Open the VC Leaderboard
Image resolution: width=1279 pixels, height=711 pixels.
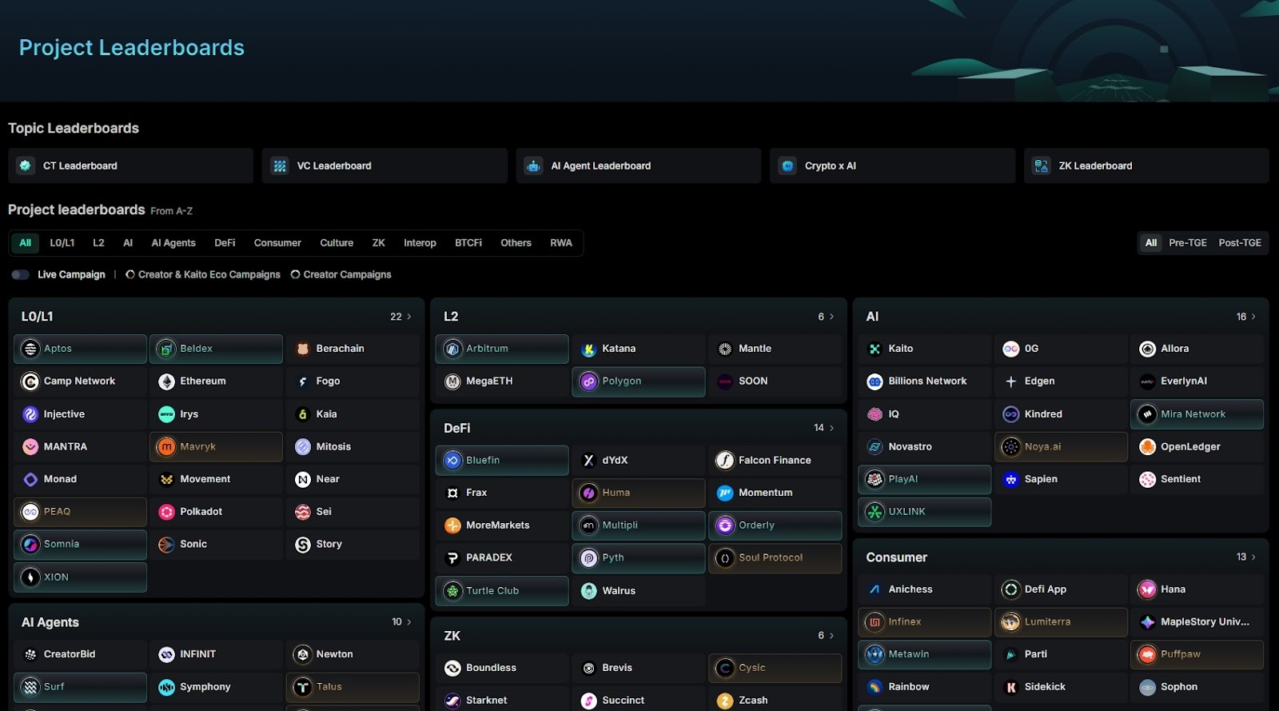(384, 166)
